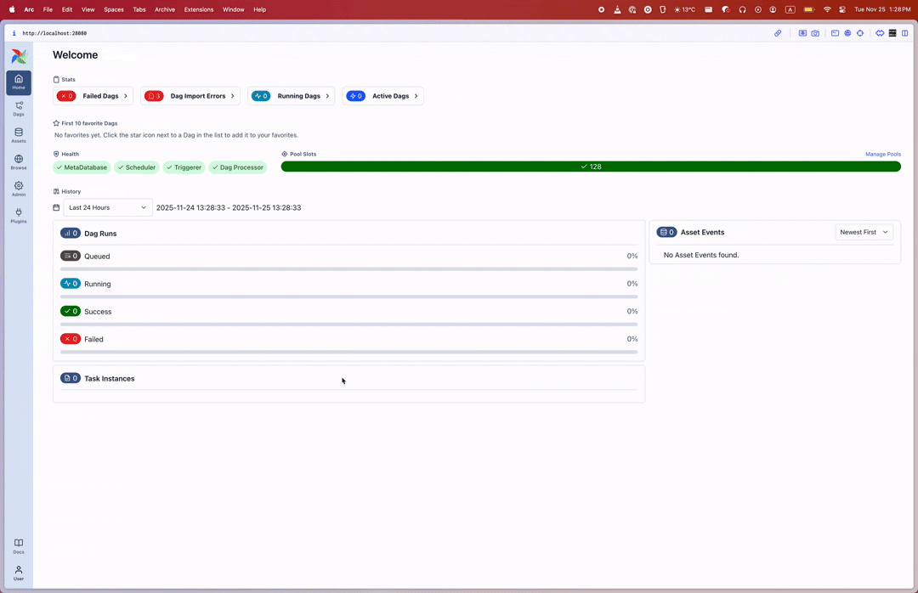Screen dimensions: 918x593
Task: Open the Active Dags stat
Action: (382, 96)
